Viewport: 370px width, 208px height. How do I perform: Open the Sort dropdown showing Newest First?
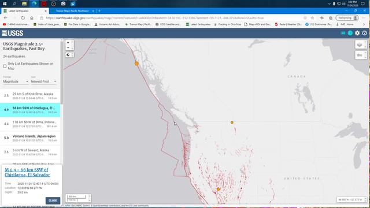pyautogui.click(x=44, y=81)
